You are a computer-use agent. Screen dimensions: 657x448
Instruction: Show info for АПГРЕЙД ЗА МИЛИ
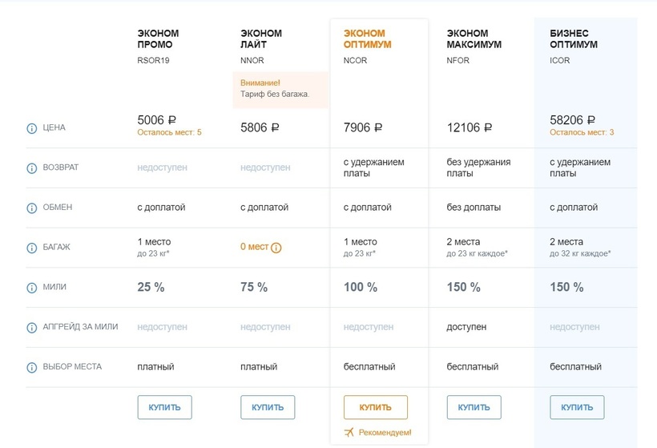[x=32, y=327]
